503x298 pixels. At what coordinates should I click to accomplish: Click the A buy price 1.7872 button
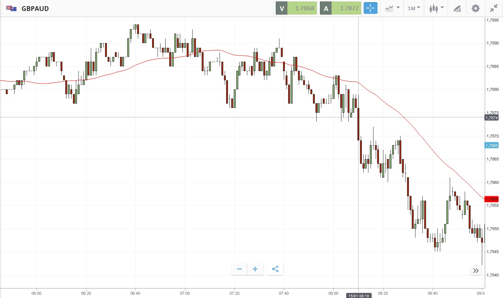[x=340, y=8]
